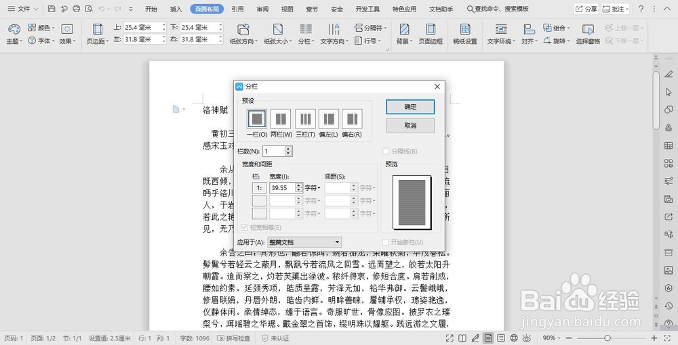This screenshot has width=678, height=345.
Task: Click the zoom in plus button
Action: point(654,338)
